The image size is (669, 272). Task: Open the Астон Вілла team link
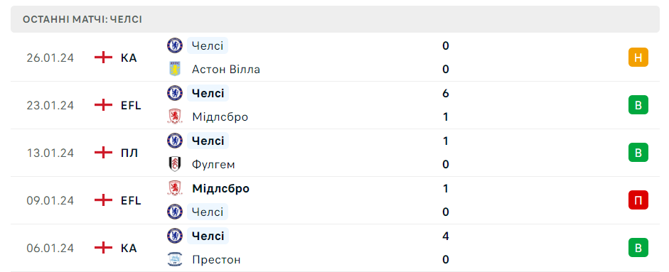[x=225, y=69]
